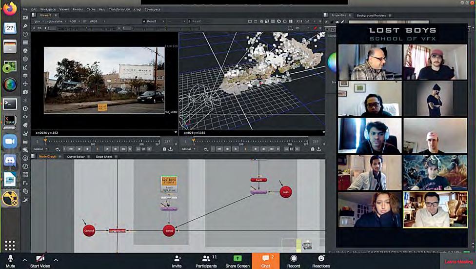
Task: Open the Participants panel in Zoom
Action: 206,261
